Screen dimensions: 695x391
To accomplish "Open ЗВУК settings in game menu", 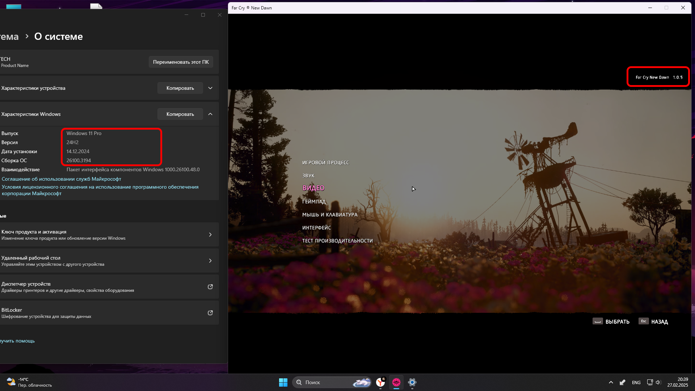I will click(308, 176).
